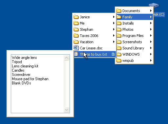Open the Me menu entry
This screenshot has height=124, width=168.
[x=94, y=23]
